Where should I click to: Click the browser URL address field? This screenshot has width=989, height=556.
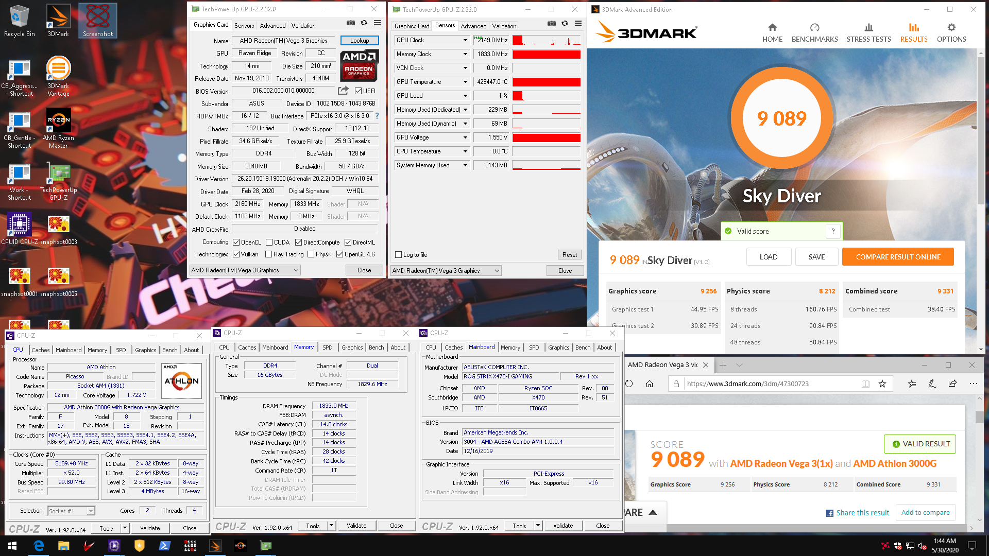point(773,384)
